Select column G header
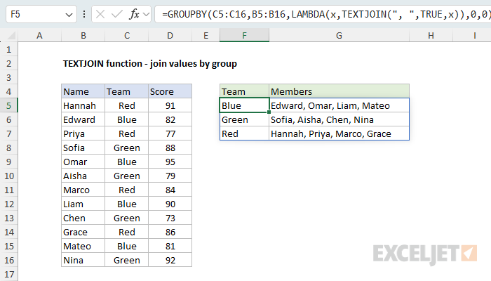This screenshot has height=281, width=491. (339, 35)
